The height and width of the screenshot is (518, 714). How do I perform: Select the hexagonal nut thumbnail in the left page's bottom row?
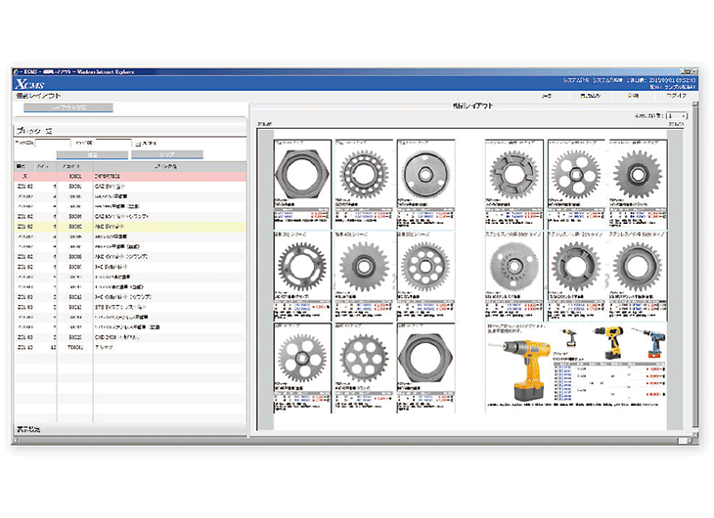tap(424, 358)
